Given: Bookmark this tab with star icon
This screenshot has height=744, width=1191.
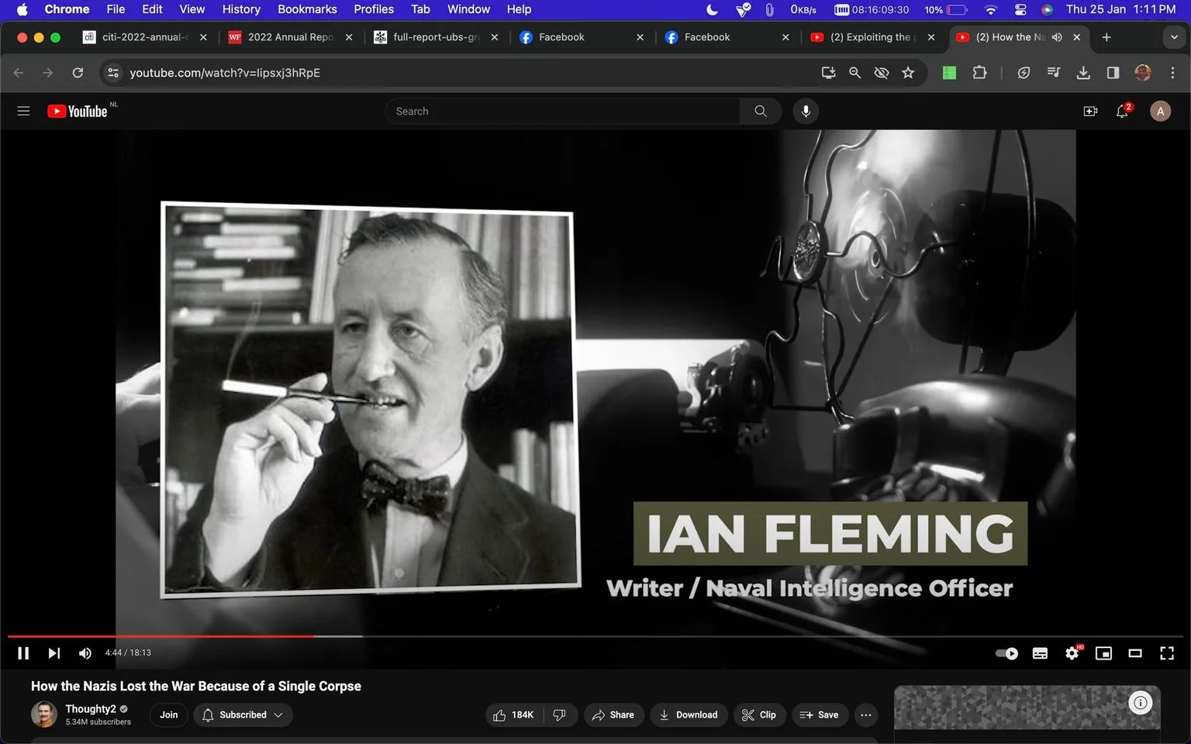Looking at the screenshot, I should (908, 72).
